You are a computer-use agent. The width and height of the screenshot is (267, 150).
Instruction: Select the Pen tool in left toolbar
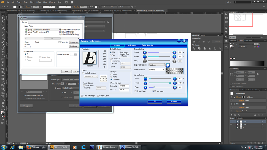click(3, 28)
